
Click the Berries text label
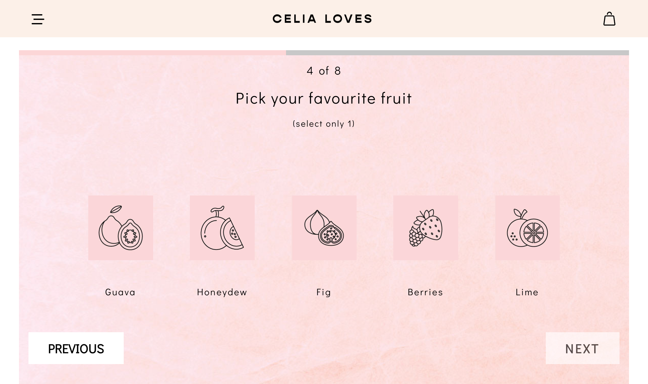point(426,292)
